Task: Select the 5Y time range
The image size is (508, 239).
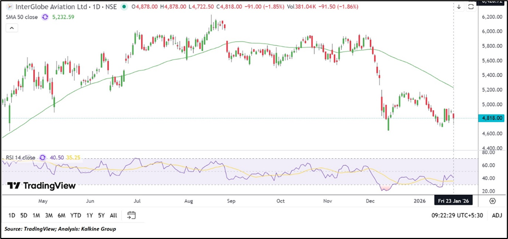Action: pos(102,215)
